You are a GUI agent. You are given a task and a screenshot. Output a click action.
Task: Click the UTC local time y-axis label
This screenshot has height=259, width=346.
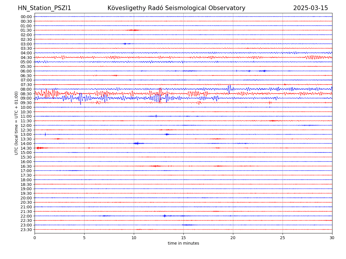(x=16, y=123)
